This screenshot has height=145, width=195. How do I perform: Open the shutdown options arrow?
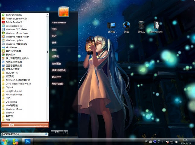[66, 132]
